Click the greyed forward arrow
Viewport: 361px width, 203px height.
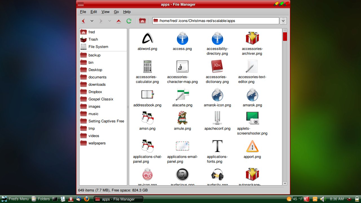pyautogui.click(x=101, y=21)
